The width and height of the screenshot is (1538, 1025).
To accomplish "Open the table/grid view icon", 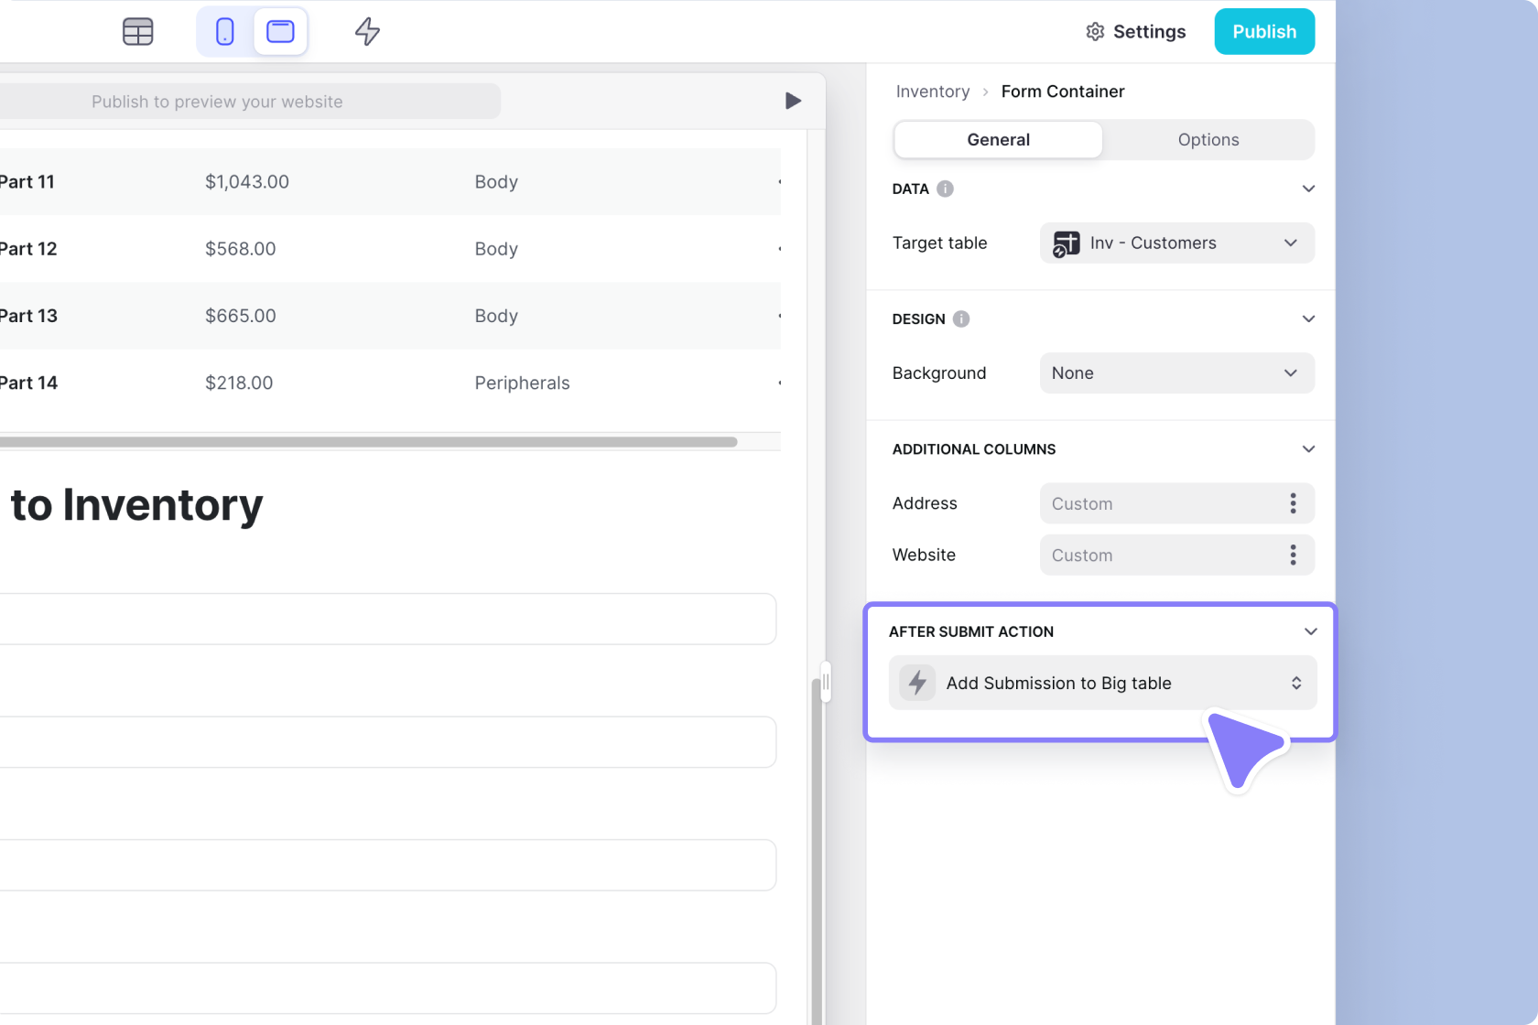I will pos(137,31).
